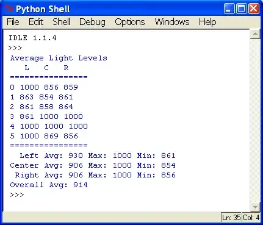Click row 5 value 869

pyautogui.click(x=51, y=136)
